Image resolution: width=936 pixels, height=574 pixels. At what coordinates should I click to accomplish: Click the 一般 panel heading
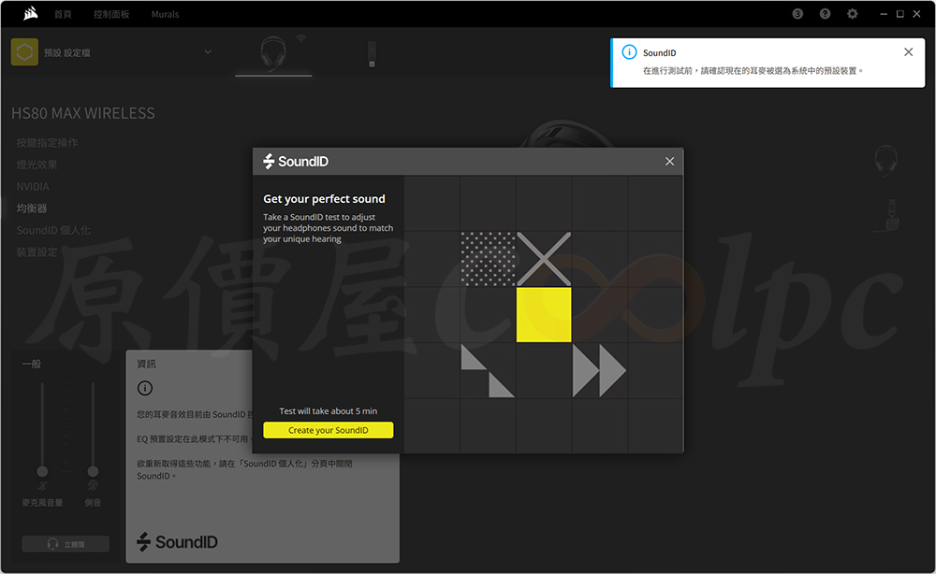[x=32, y=365]
